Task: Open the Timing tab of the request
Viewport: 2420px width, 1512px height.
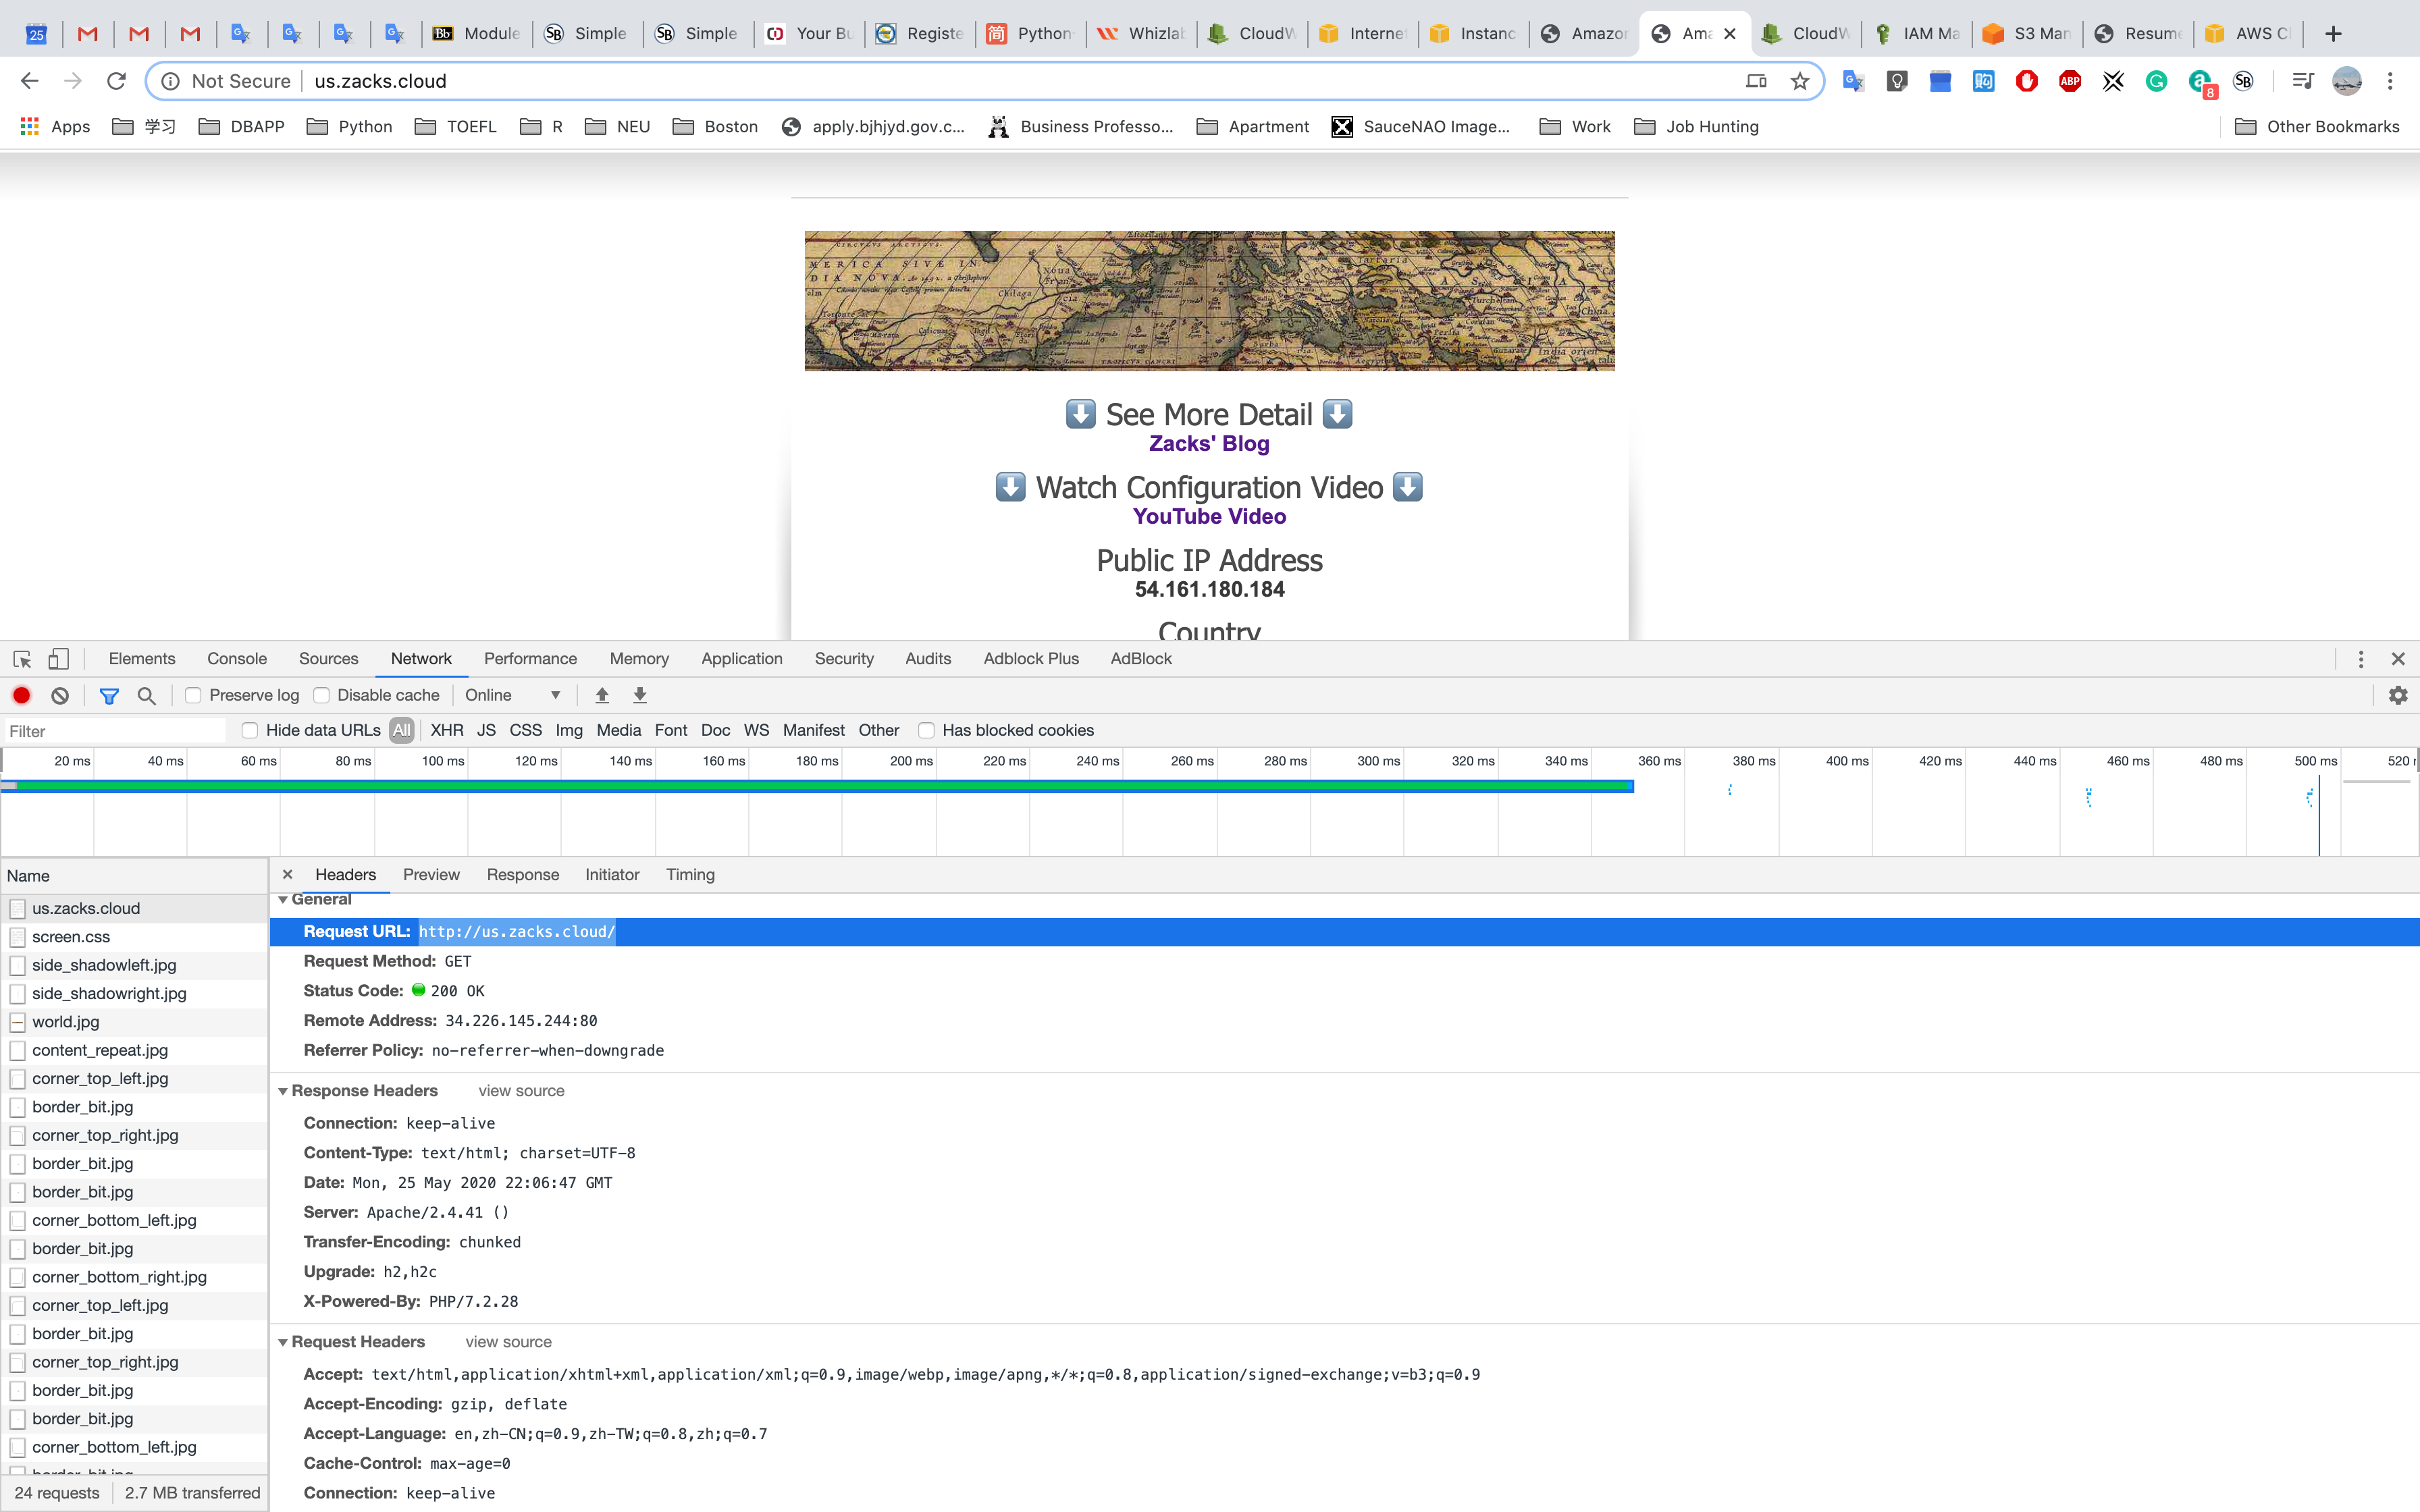Action: (690, 875)
